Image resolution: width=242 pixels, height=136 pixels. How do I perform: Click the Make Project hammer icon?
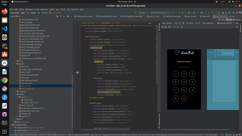(x=135, y=13)
